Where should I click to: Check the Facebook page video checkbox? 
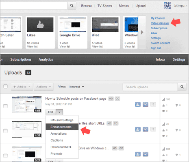[x=5, y=106]
